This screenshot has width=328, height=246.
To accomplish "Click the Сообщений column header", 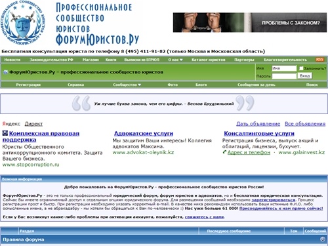I will [x=315, y=231].
